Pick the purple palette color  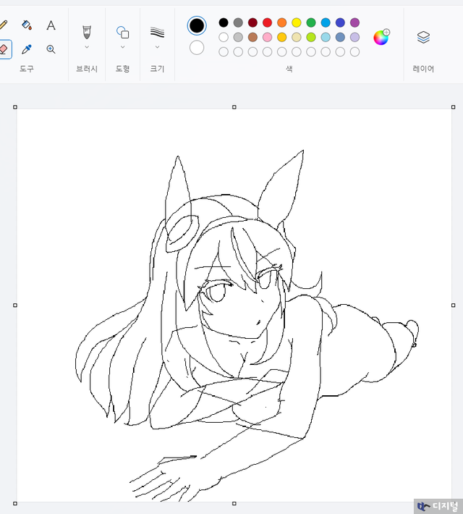[355, 22]
